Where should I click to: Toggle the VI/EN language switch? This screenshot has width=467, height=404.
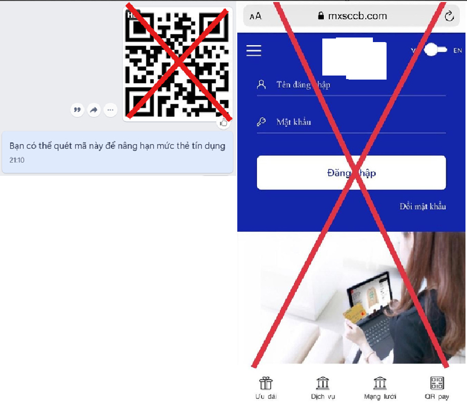435,50
